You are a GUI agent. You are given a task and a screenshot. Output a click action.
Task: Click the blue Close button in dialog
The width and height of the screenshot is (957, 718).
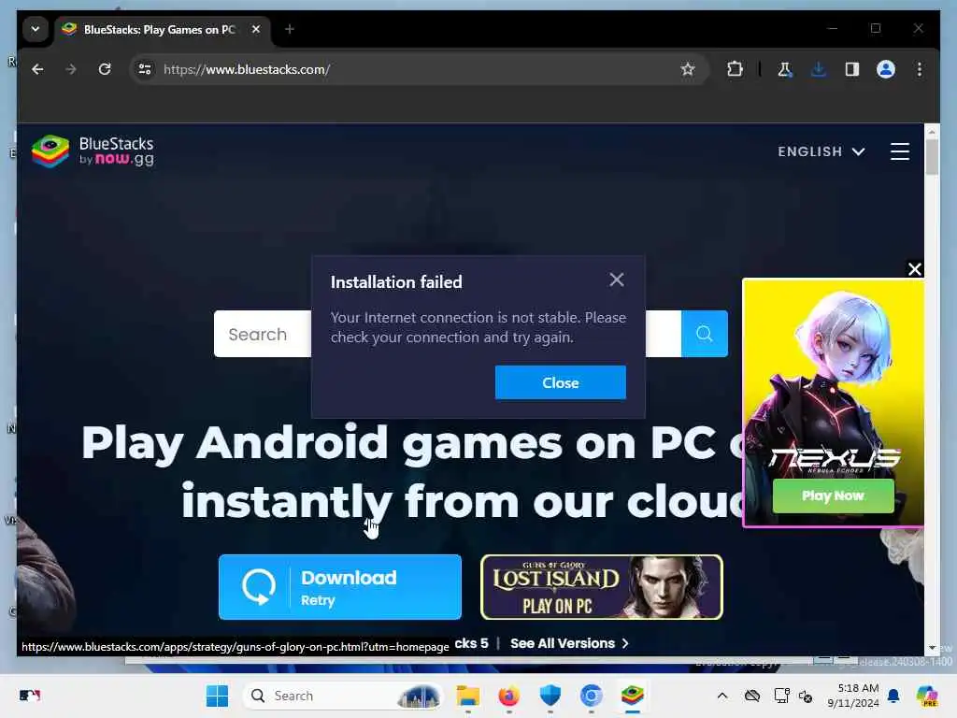[561, 382]
